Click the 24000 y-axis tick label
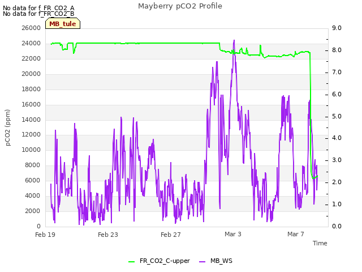Image resolution: width=362 pixels, height=272 pixels. [x=31, y=43]
